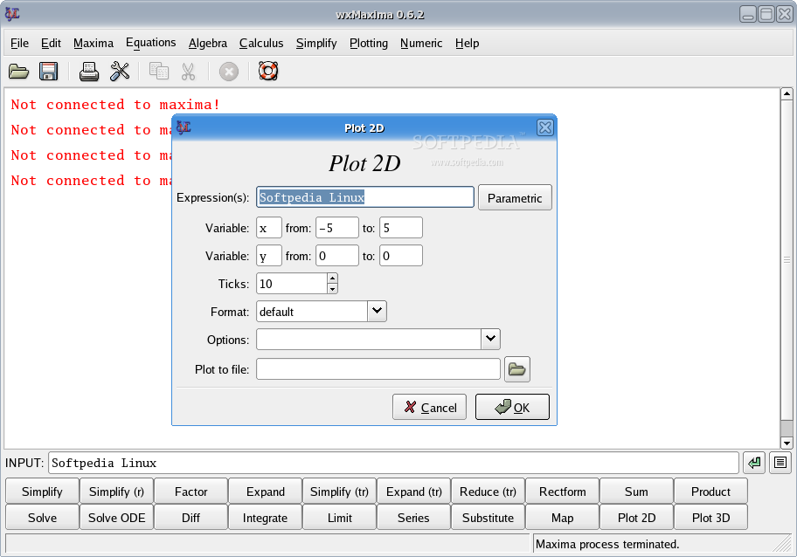Screen dimensions: 797x557
Task: Open the Algebra menu
Action: coord(208,43)
